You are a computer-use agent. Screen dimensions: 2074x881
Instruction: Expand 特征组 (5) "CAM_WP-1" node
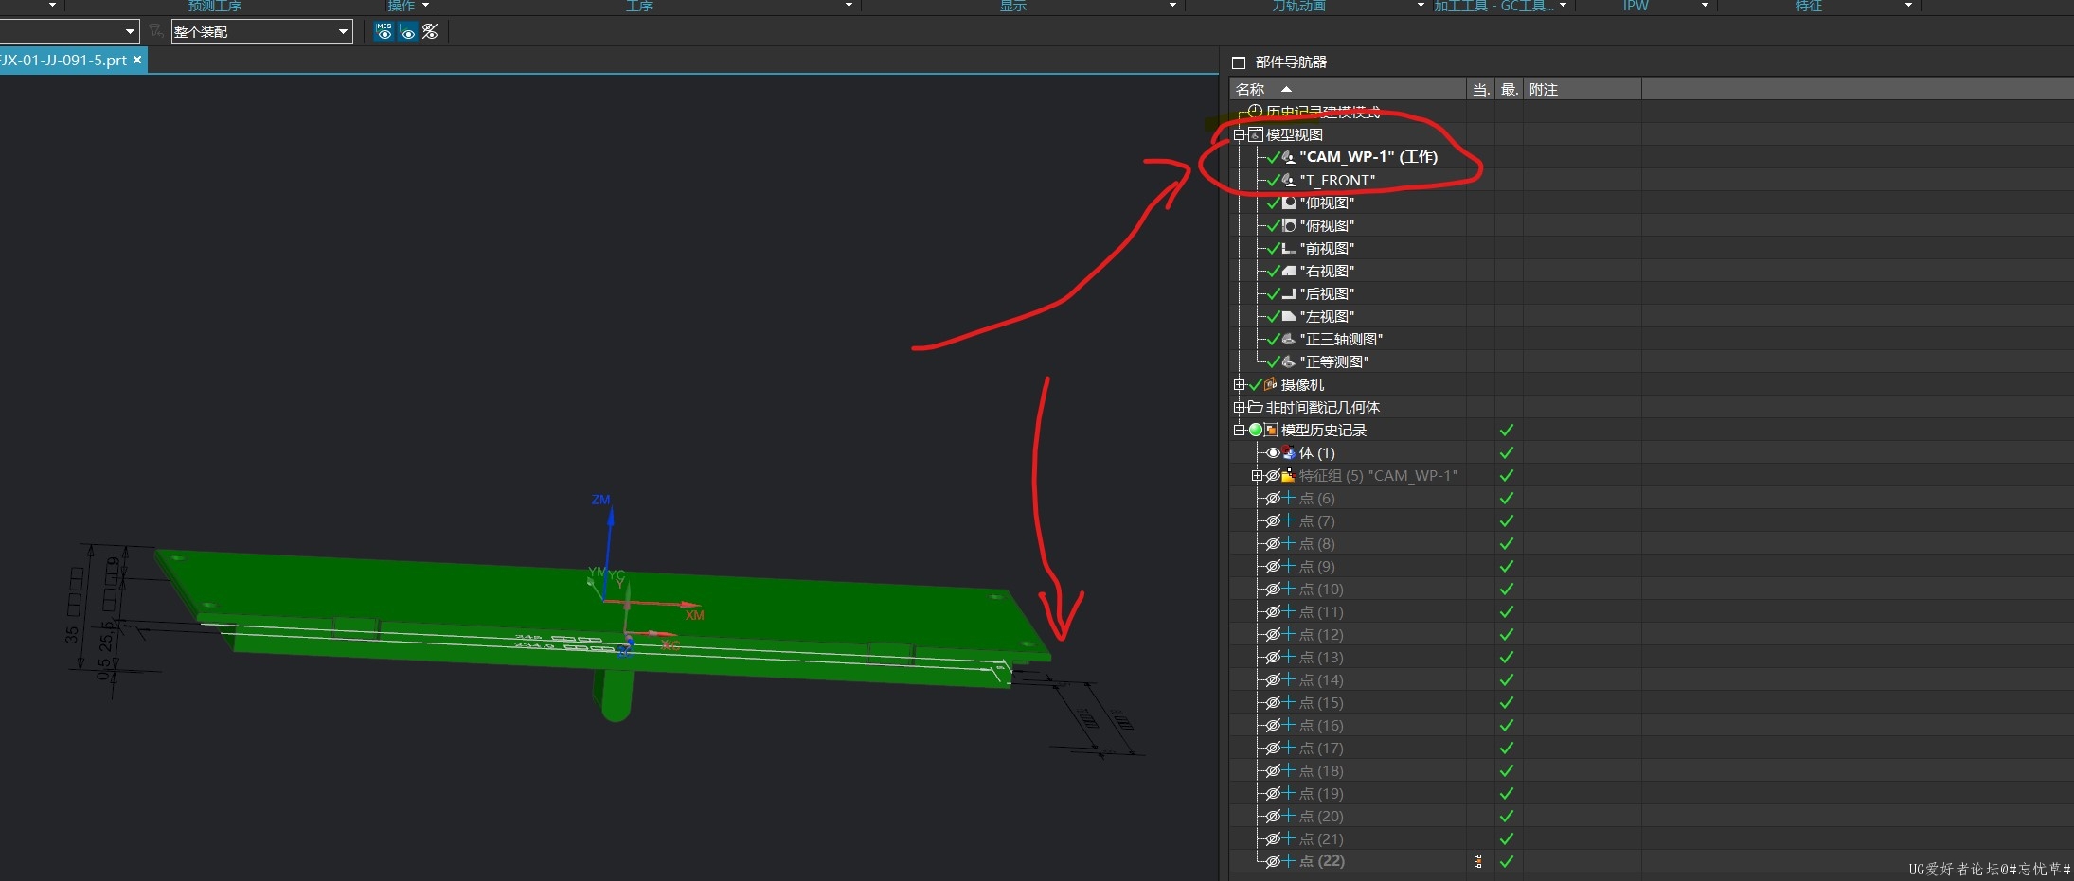coord(1257,475)
